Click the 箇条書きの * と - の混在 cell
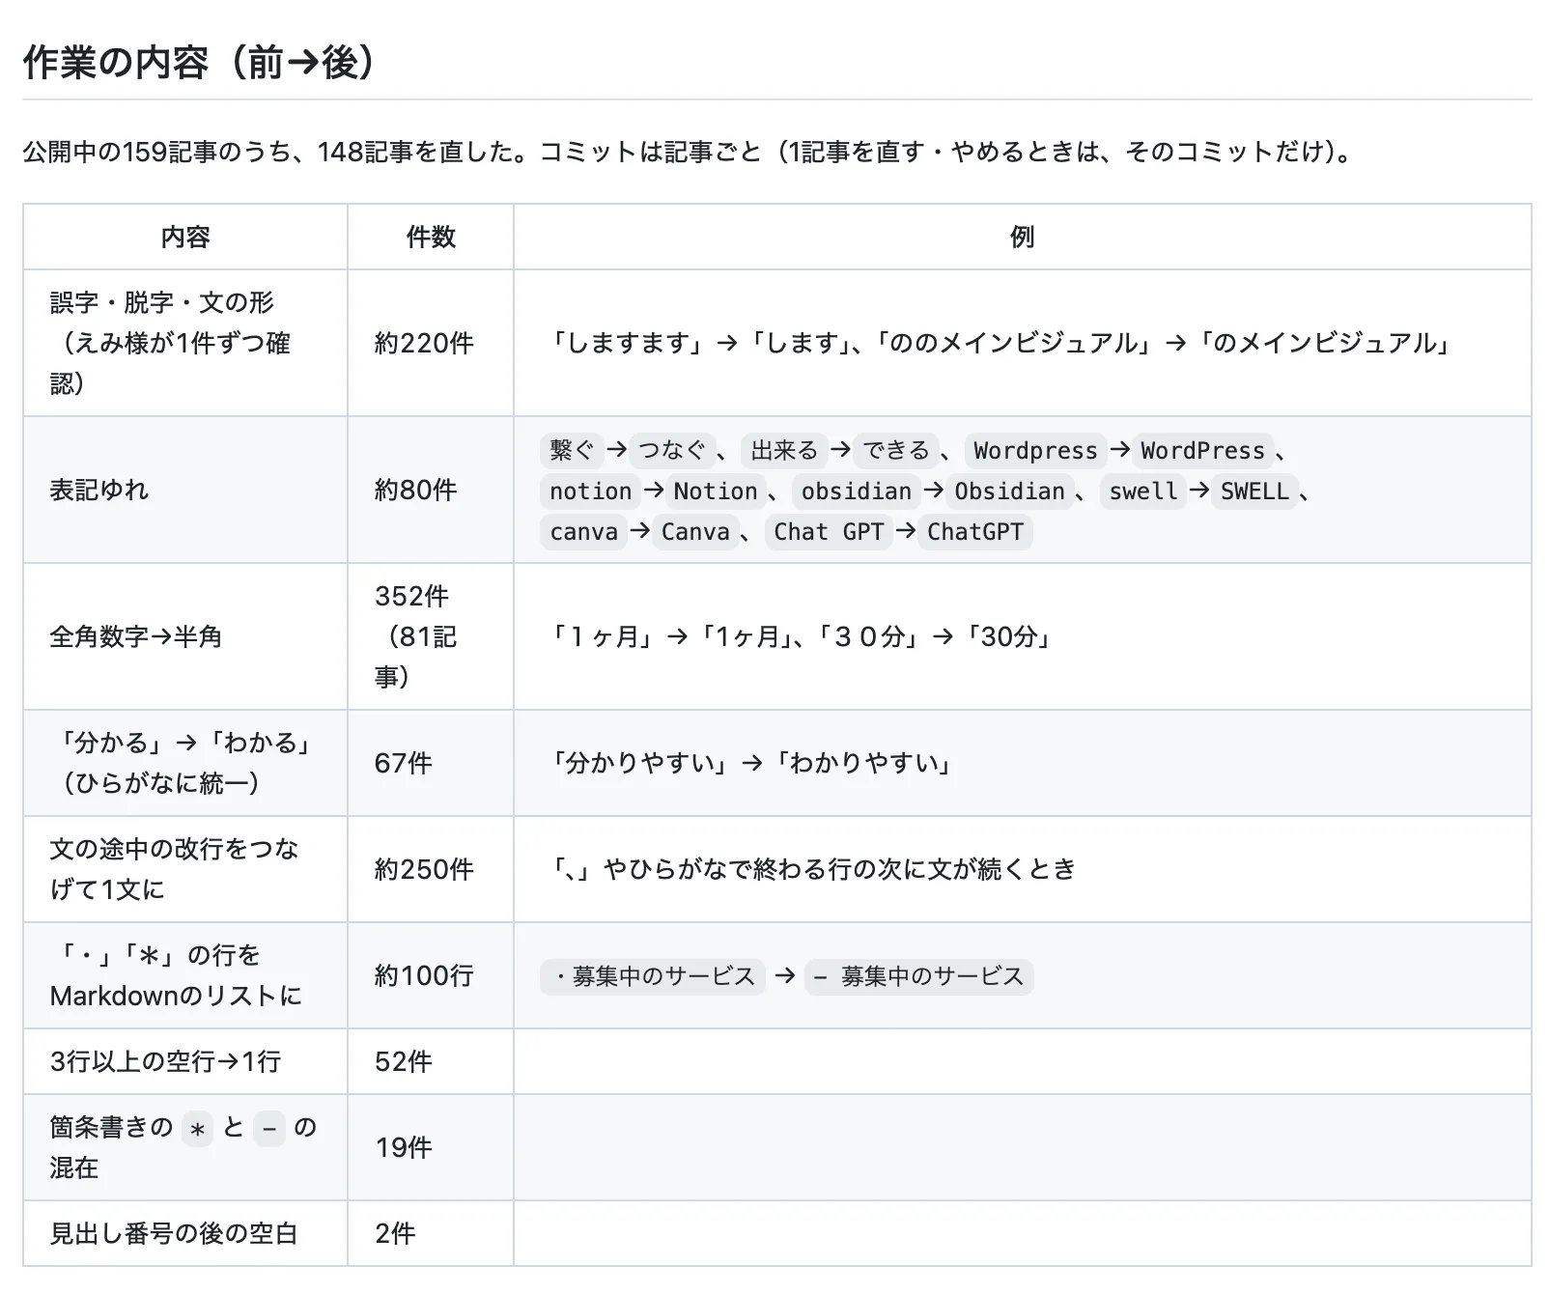This screenshot has height=1294, width=1549. (x=185, y=1147)
